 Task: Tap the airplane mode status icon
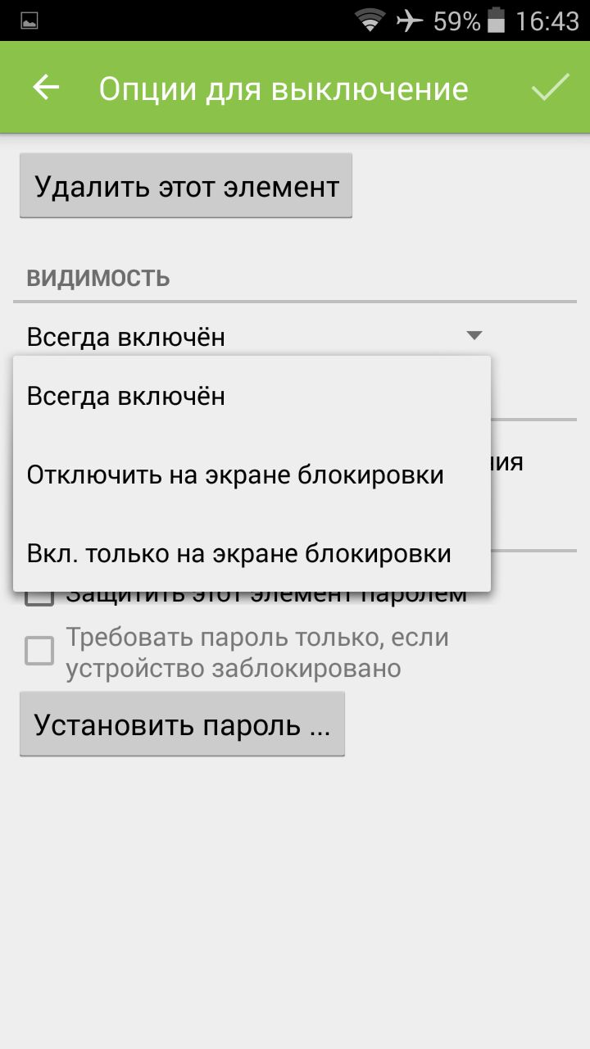(x=409, y=20)
